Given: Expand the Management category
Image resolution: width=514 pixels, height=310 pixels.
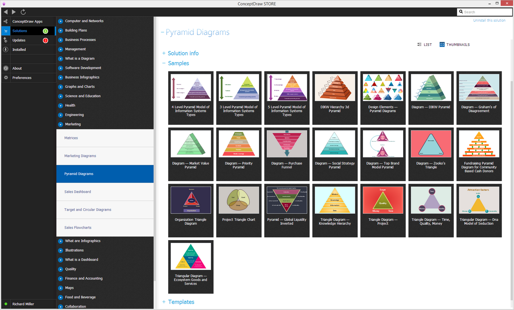Looking at the screenshot, I should click(x=61, y=49).
